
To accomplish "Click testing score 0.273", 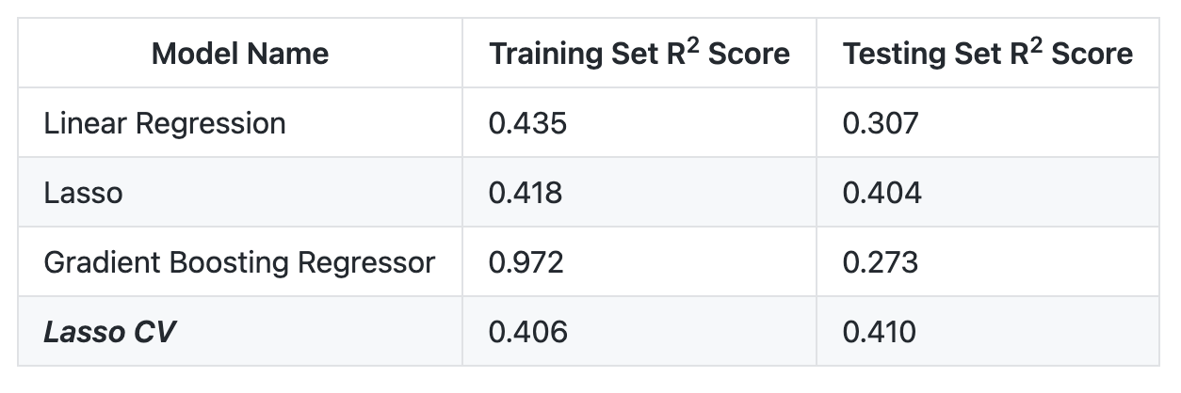I will pos(881,262).
